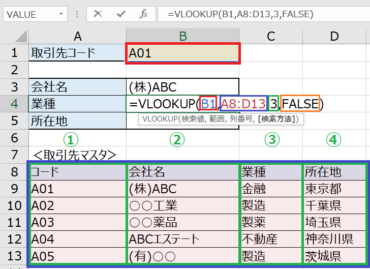370x269 pixels.
Task: Select row 13 header
Action: (14, 256)
